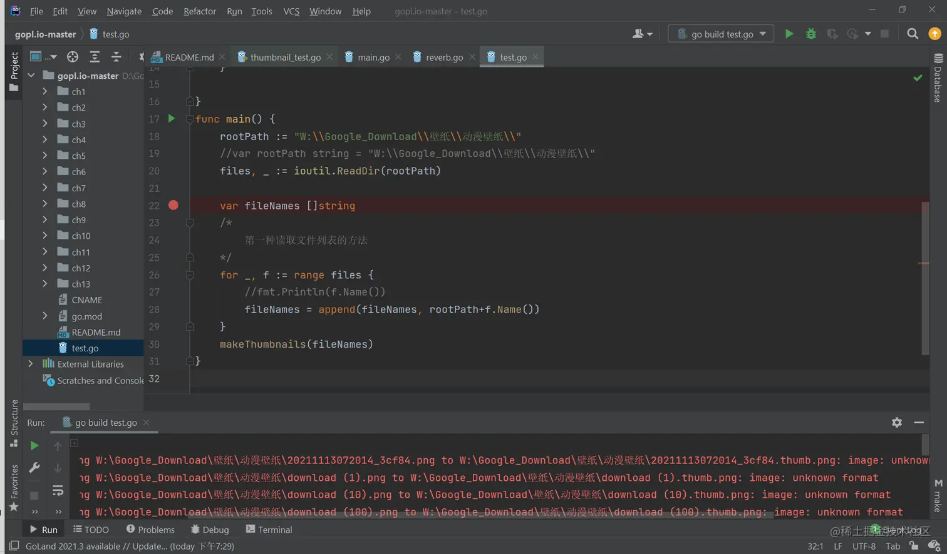Open the Database sidebar panel
Screen dimensions: 947x554
938,78
